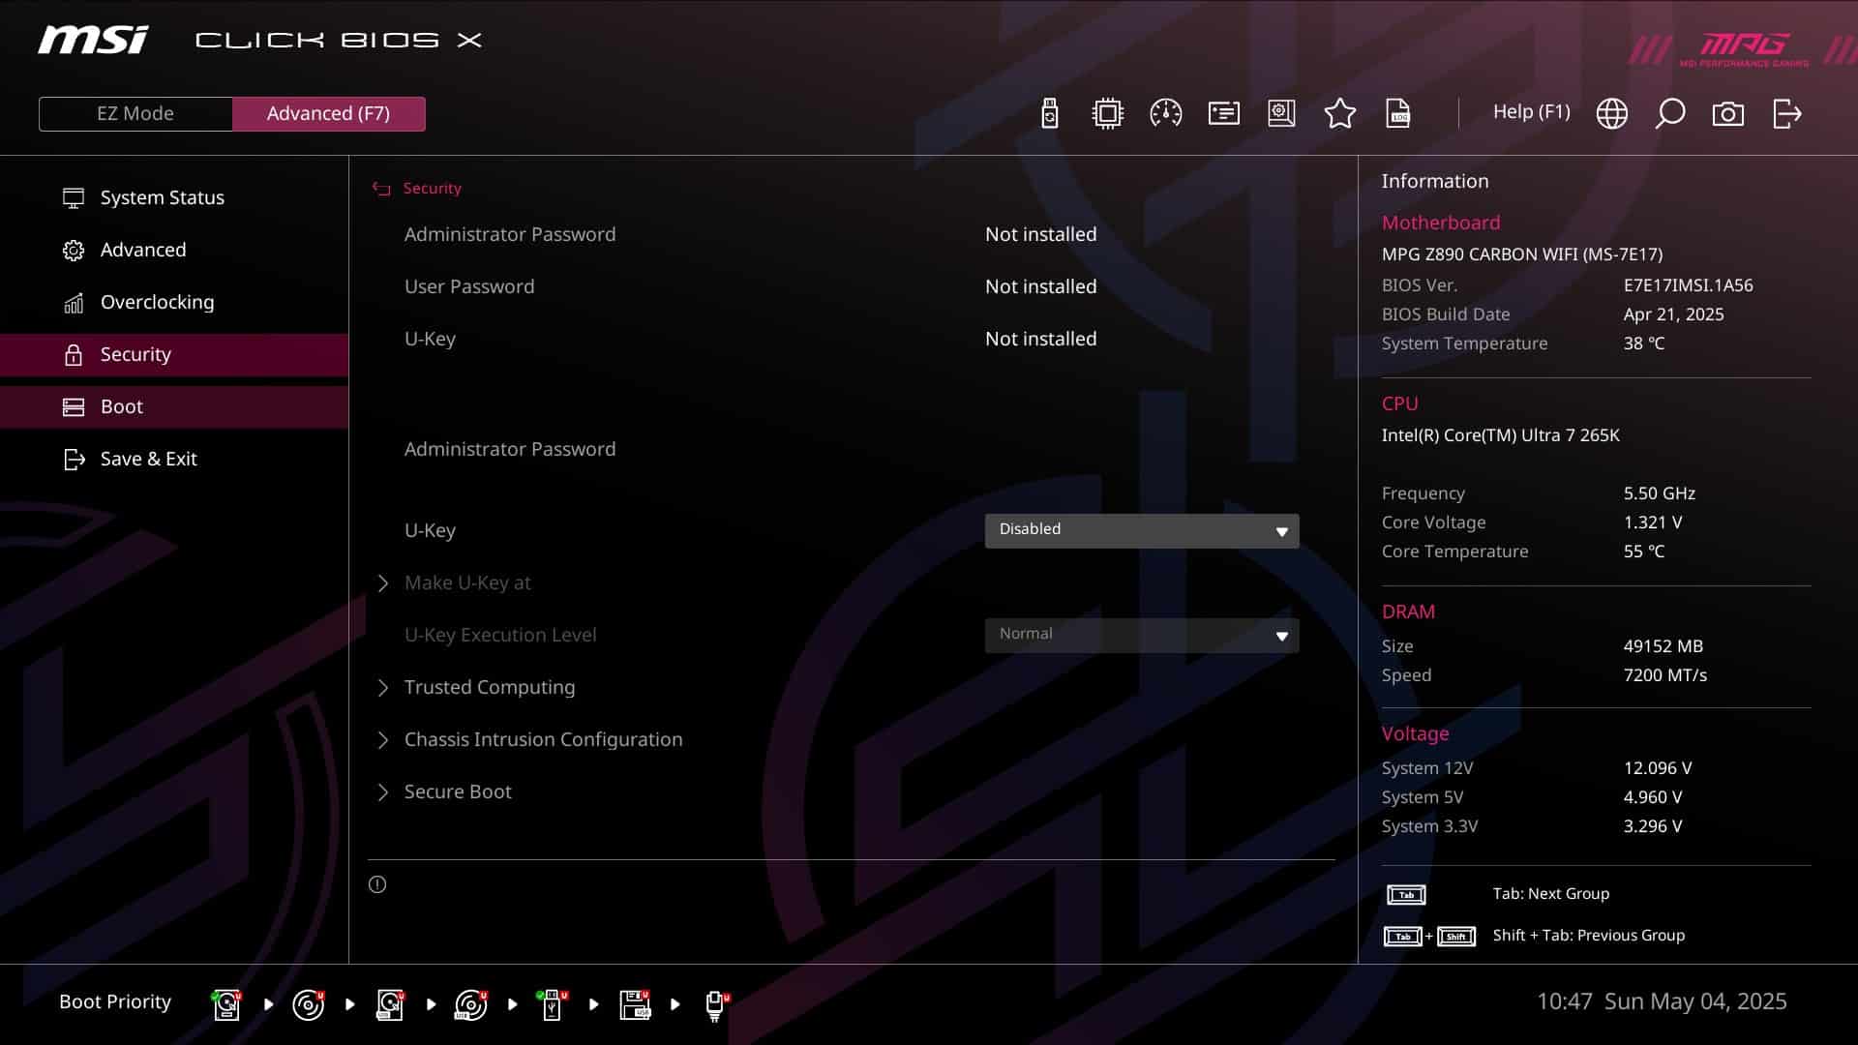This screenshot has height=1045, width=1858.
Task: Open the profile card icon in toolbar
Action: pos(1224,113)
